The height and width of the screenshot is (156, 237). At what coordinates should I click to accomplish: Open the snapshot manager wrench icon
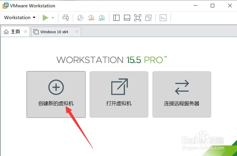click(102, 18)
